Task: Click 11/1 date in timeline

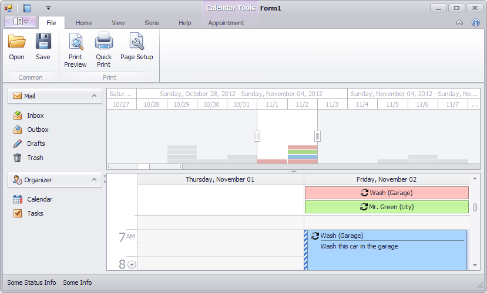Action: tap(272, 104)
